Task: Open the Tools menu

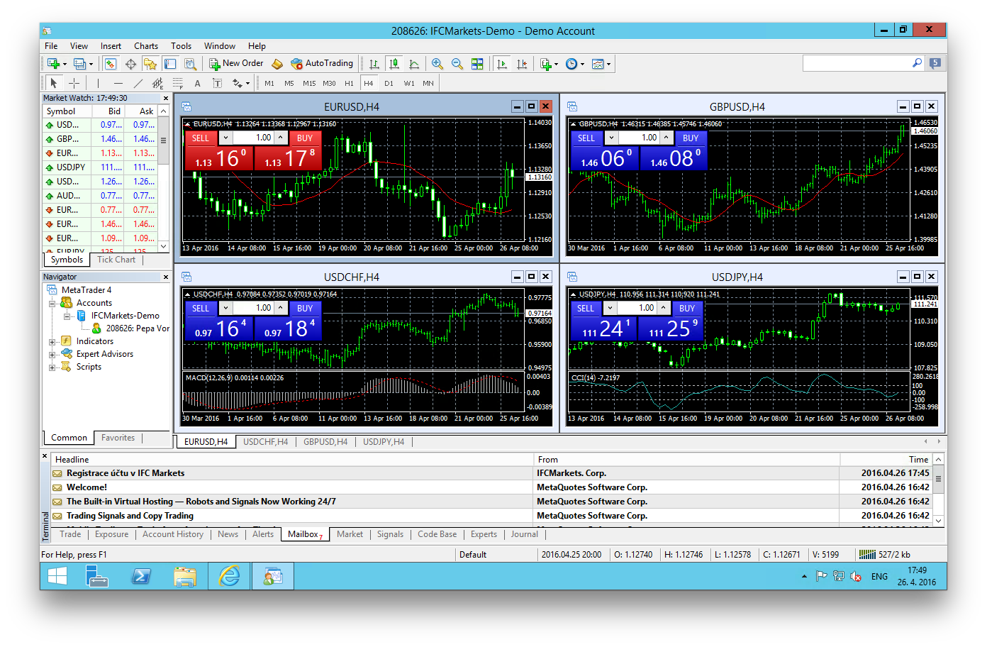Action: click(181, 46)
